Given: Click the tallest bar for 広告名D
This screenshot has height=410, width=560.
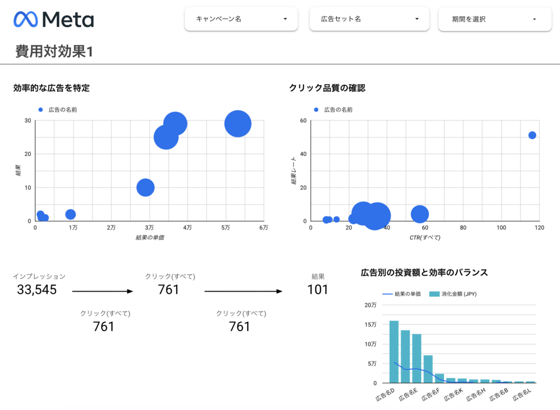Looking at the screenshot, I should tap(394, 352).
